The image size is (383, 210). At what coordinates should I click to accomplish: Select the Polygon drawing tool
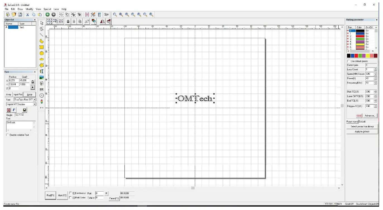[x=42, y=65]
